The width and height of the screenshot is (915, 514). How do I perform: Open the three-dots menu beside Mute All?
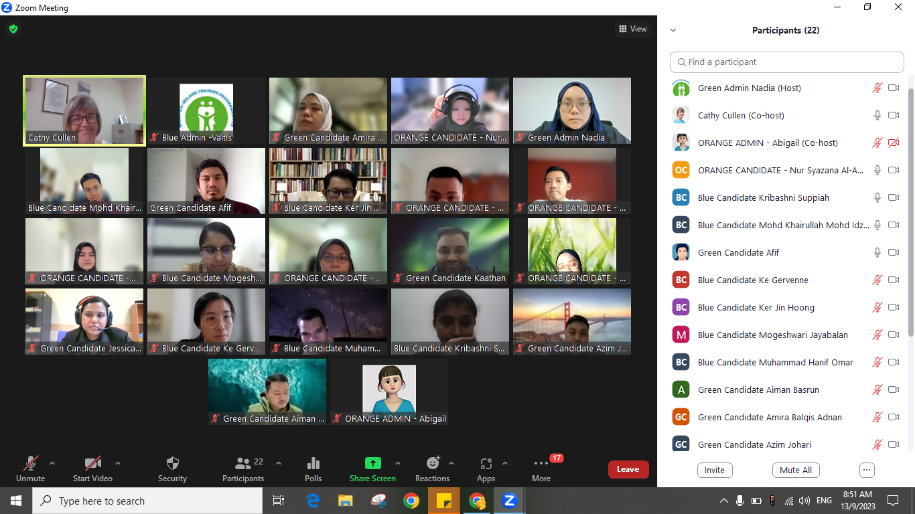coord(867,470)
